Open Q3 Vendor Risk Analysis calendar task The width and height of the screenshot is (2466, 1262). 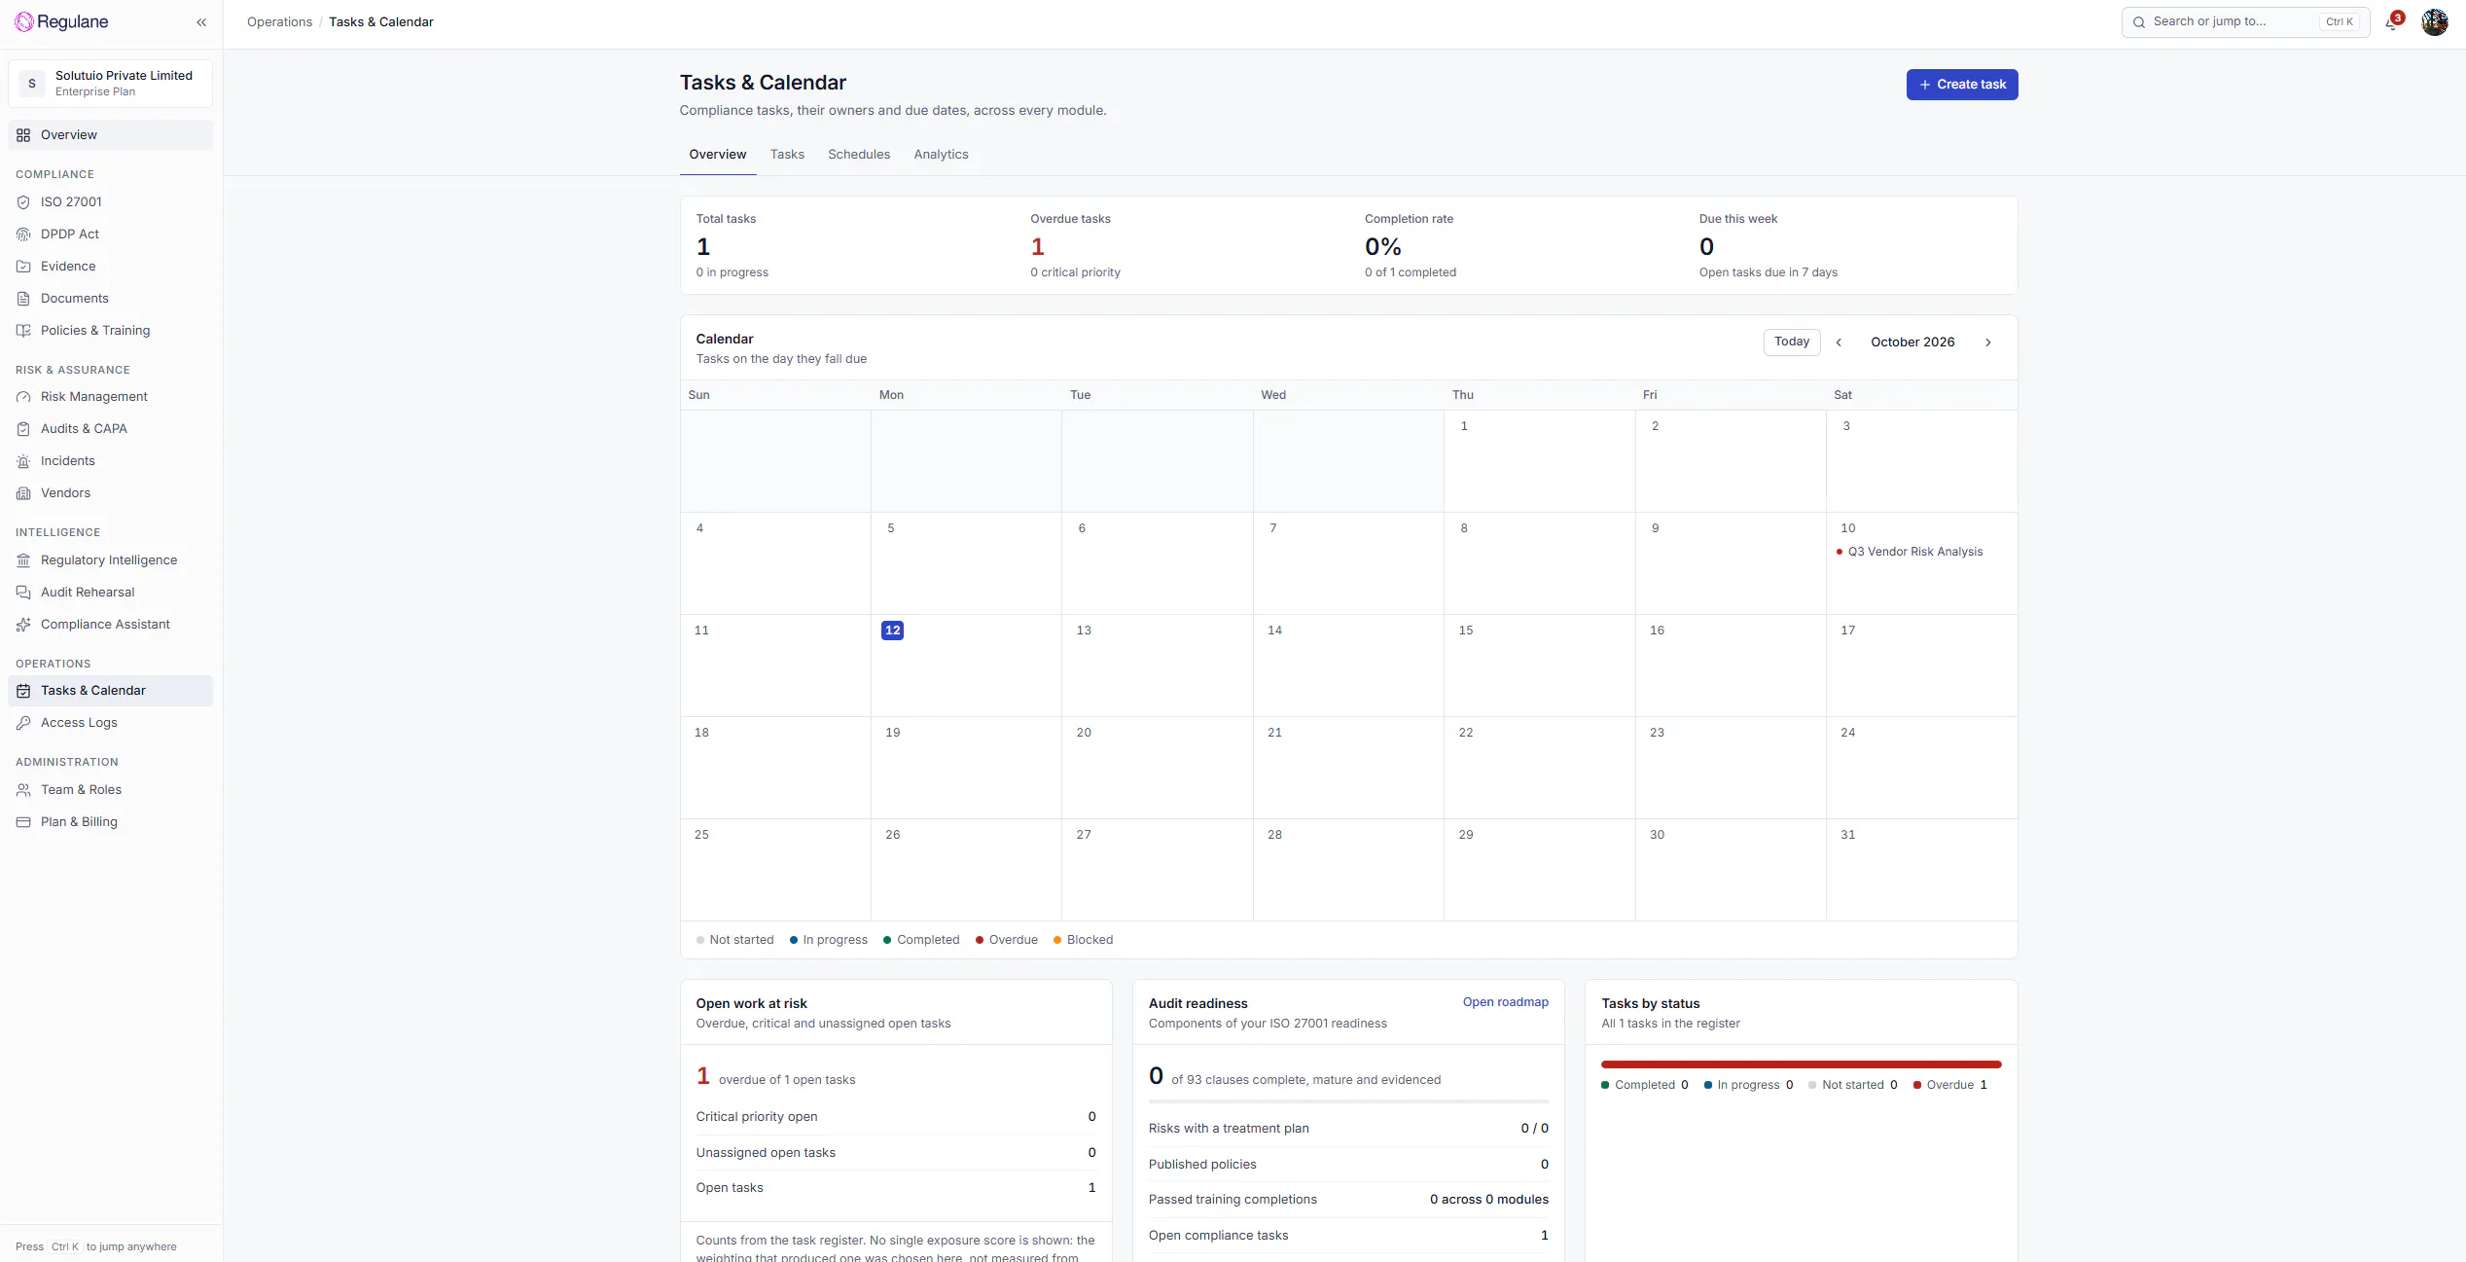1910,552
